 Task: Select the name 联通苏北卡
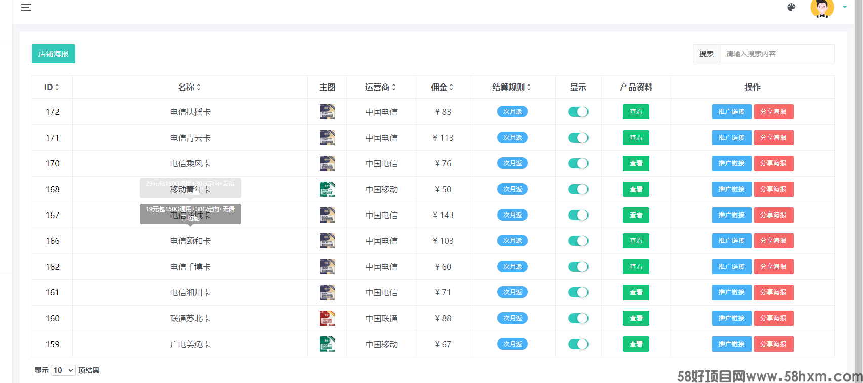pos(190,318)
